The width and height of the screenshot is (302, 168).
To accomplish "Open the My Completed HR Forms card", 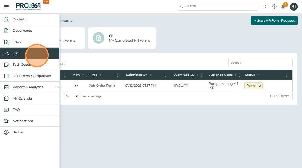I will 122,38.
